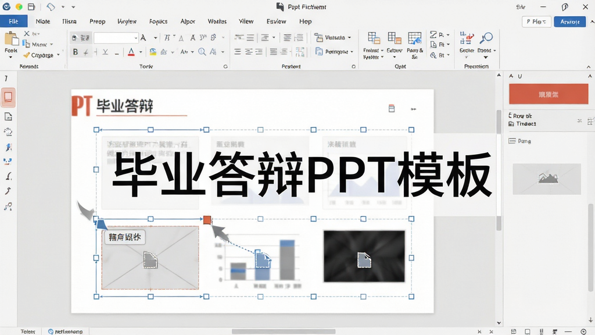Select the dark image placeholder on the slide

pyautogui.click(x=364, y=256)
